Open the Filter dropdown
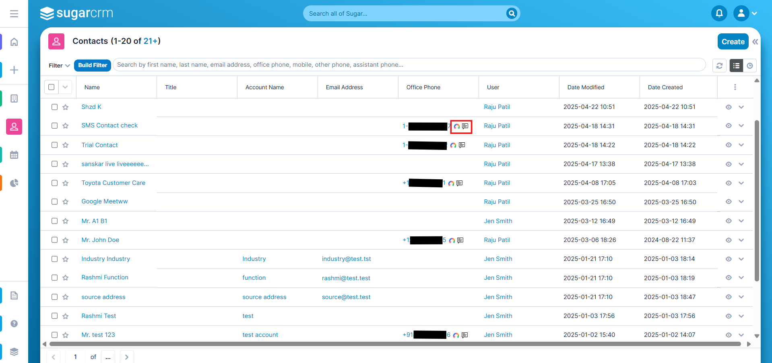This screenshot has height=363, width=772. click(59, 66)
